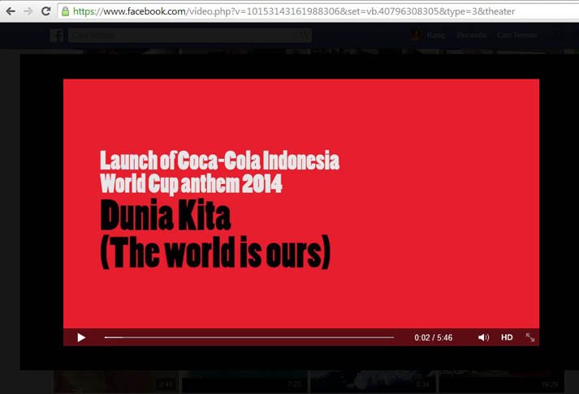Open the Kang profile link

(436, 36)
